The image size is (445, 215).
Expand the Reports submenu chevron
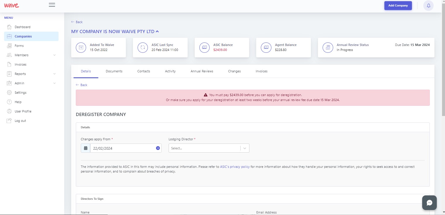coord(54,74)
